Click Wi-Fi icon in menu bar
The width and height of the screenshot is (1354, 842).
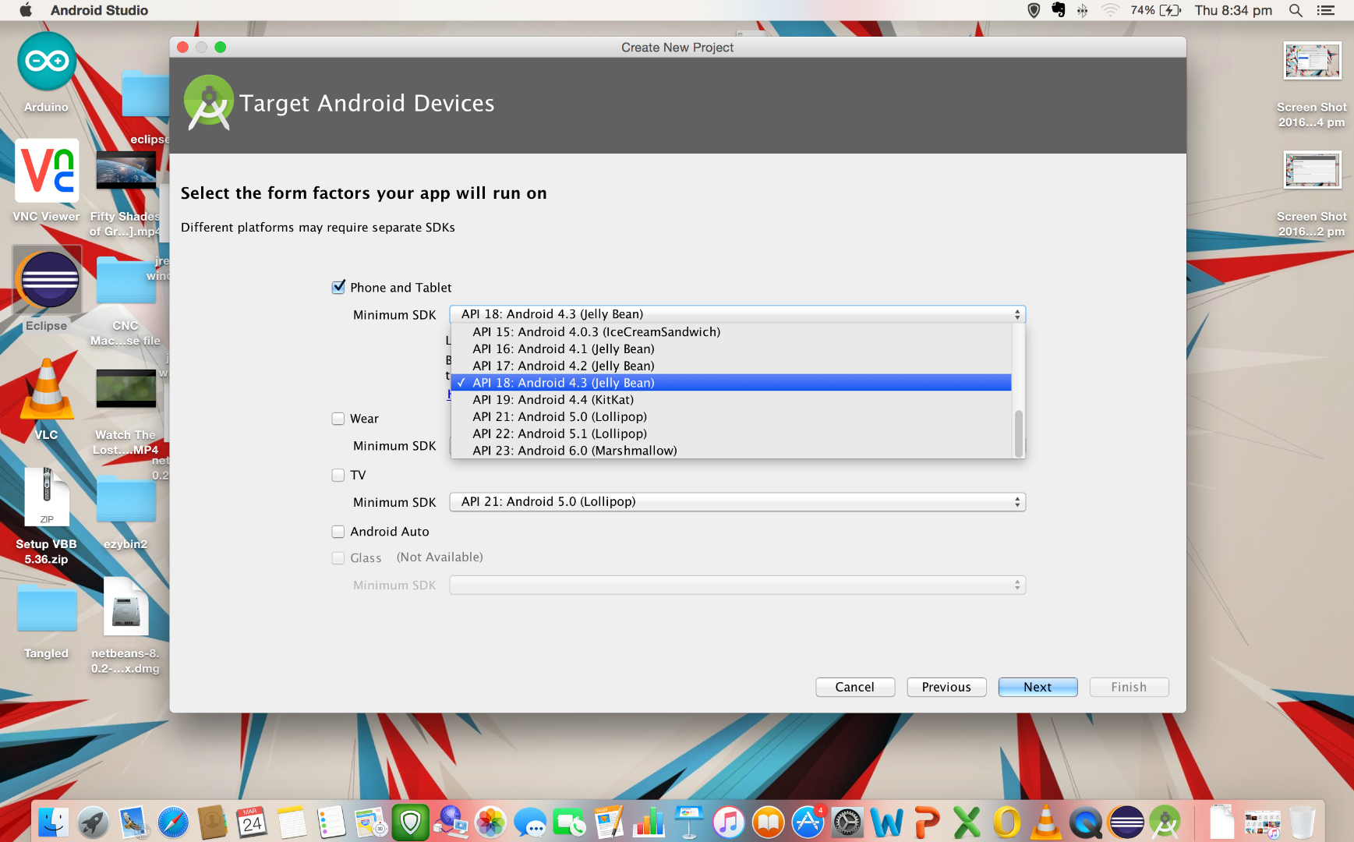pyautogui.click(x=1110, y=10)
